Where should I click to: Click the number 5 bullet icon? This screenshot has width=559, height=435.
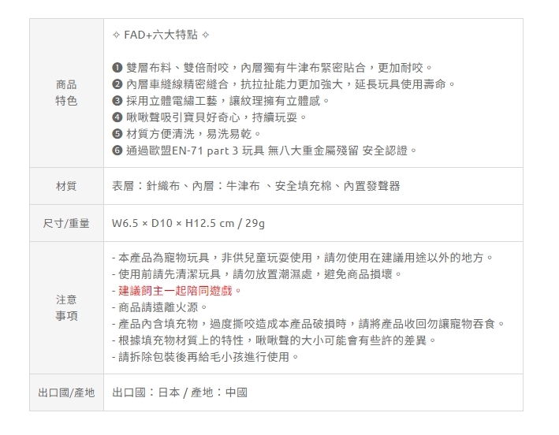pyautogui.click(x=117, y=134)
